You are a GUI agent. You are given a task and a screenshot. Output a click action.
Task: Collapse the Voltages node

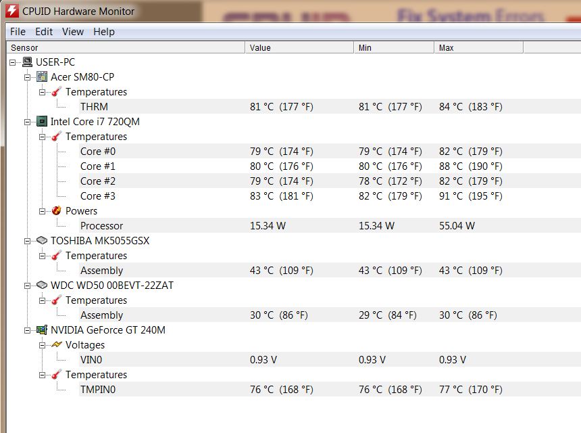43,345
